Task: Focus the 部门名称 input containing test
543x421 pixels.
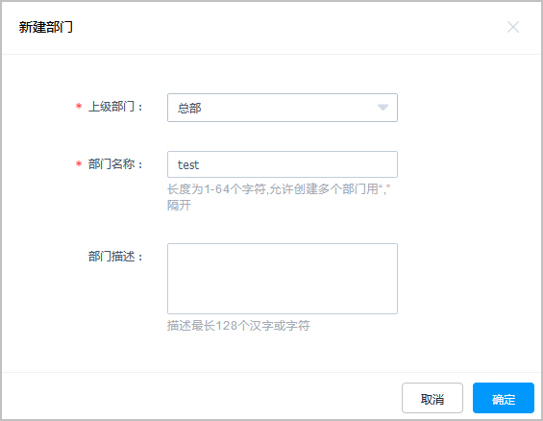Action: [283, 164]
